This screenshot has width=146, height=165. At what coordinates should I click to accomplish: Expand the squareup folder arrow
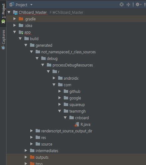tap(60, 104)
